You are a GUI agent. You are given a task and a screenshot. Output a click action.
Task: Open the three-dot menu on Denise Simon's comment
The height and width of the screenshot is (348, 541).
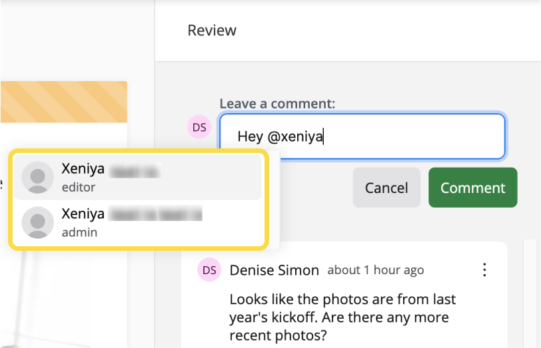point(484,269)
